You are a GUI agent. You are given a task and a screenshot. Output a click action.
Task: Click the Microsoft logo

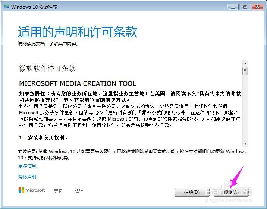coord(32,190)
